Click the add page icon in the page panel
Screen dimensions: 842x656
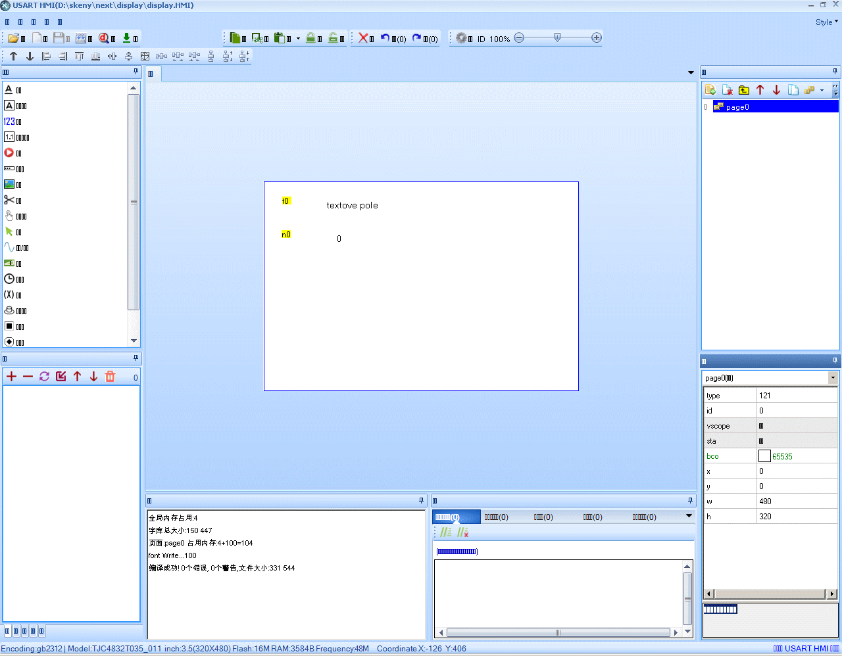710,90
